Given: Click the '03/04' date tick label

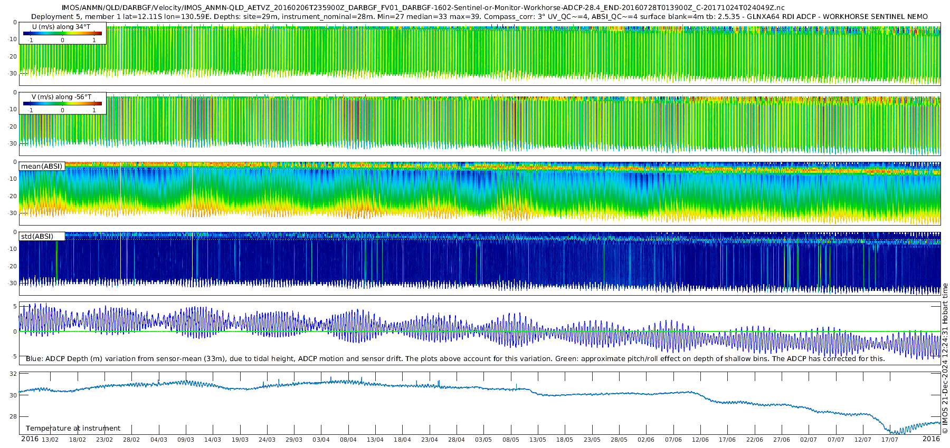Looking at the screenshot, I should pyautogui.click(x=321, y=440).
